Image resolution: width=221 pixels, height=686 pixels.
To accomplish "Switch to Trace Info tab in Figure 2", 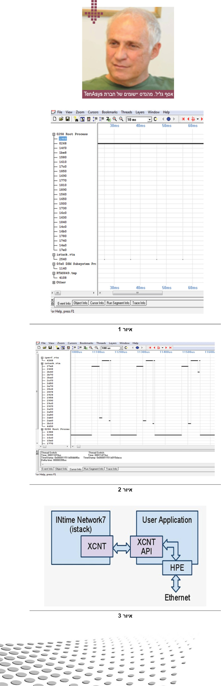I will click(x=112, y=469).
